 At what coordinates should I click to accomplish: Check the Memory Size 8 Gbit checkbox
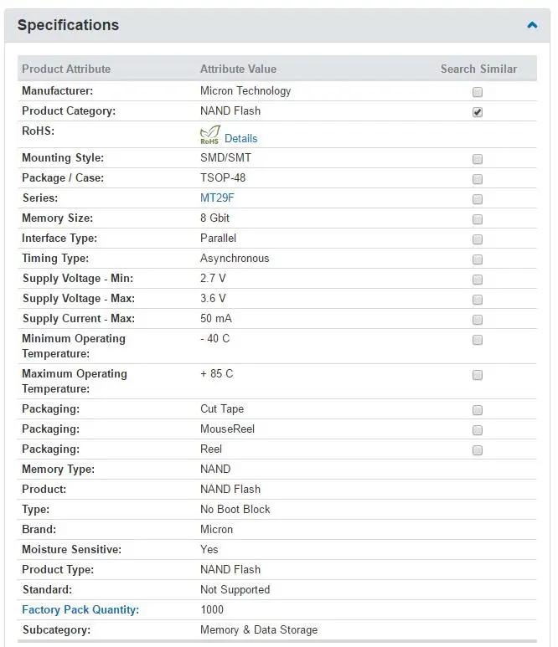[x=477, y=219]
